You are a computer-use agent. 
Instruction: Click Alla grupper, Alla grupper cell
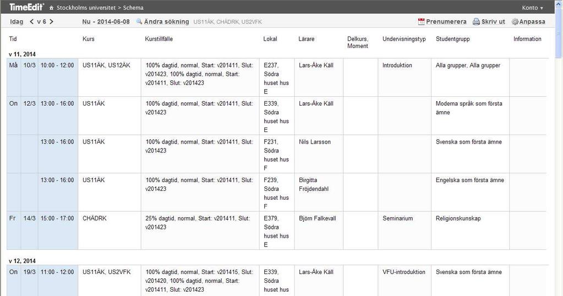468,65
